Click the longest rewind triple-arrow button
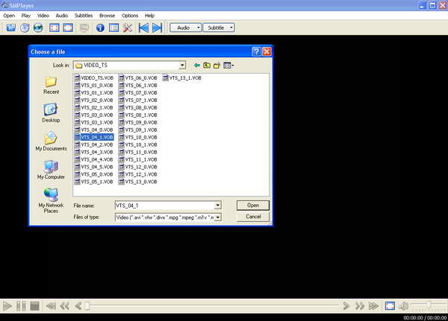The width and height of the screenshot is (448, 321). coord(51,306)
